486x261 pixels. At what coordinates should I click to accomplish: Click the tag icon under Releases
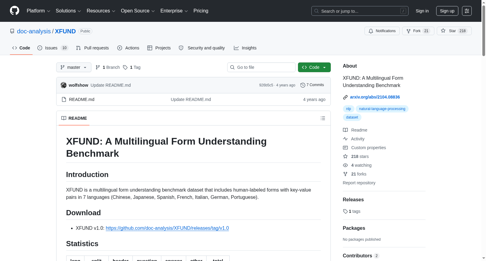click(345, 211)
